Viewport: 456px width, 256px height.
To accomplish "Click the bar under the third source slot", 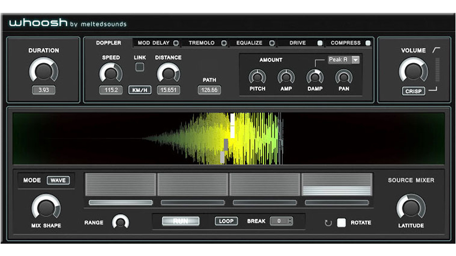I will tap(265, 202).
